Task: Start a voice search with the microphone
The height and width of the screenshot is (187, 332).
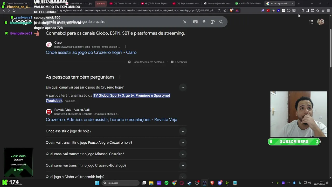Action: coord(204,22)
